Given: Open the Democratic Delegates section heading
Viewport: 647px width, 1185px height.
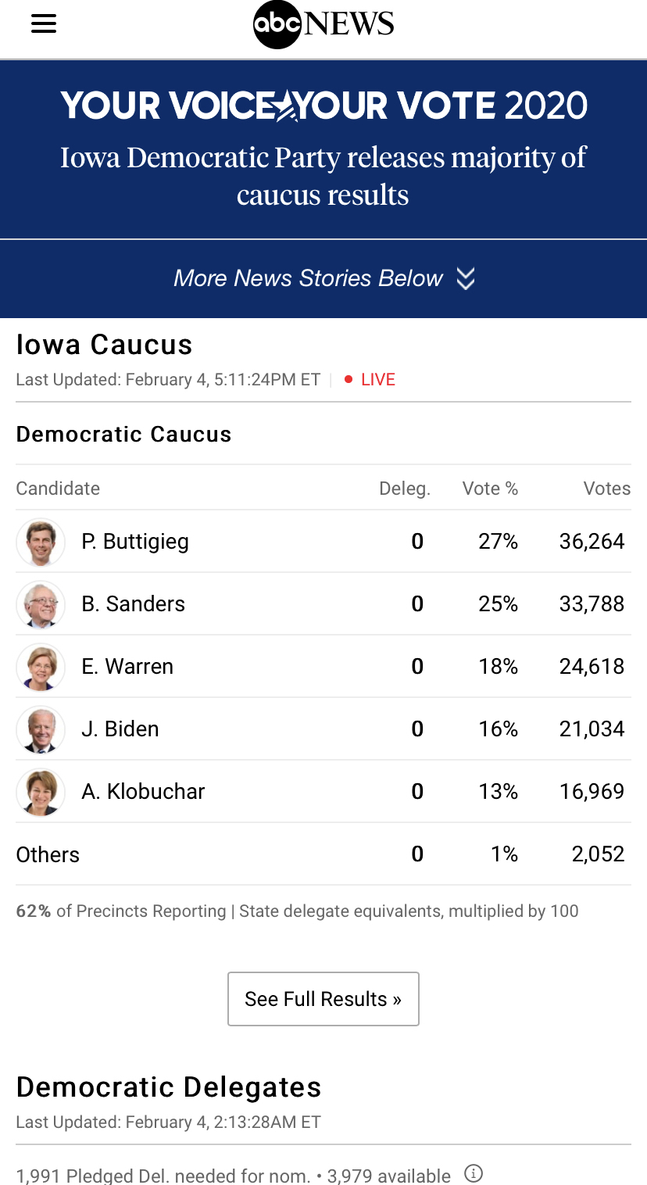Looking at the screenshot, I should (169, 1087).
